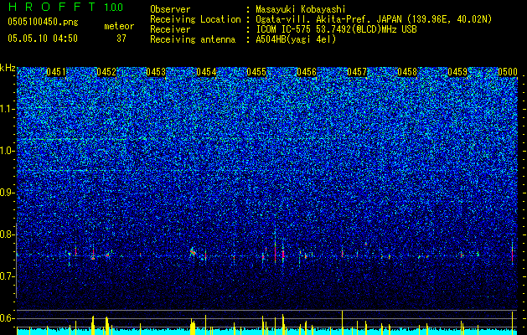Click the 0.8 kHz axis label

pyautogui.click(x=8, y=234)
